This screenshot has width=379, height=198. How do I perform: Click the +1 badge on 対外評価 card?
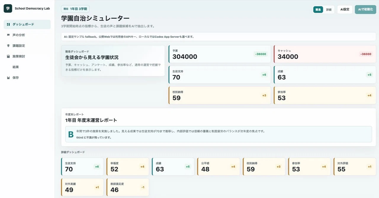(x=370, y=167)
